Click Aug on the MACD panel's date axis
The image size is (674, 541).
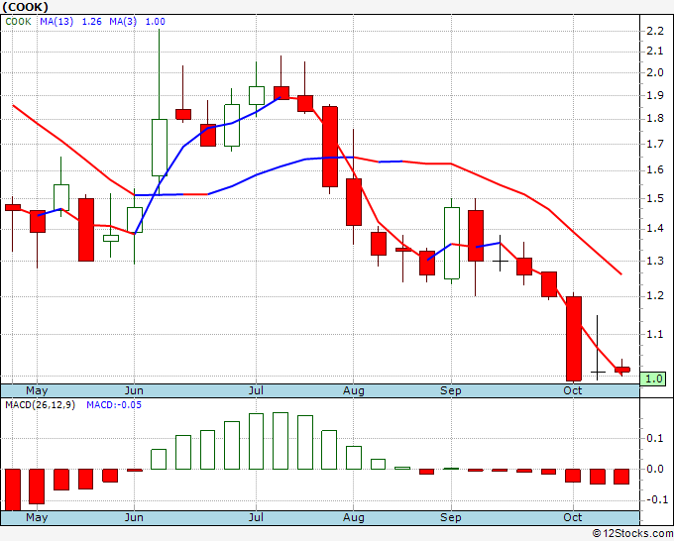click(353, 517)
